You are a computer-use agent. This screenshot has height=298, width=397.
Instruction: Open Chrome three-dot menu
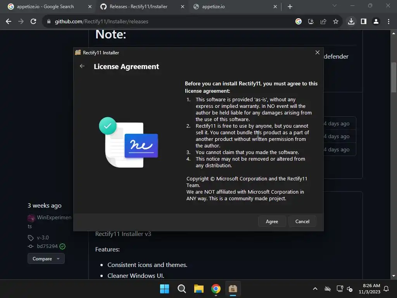tap(388, 22)
